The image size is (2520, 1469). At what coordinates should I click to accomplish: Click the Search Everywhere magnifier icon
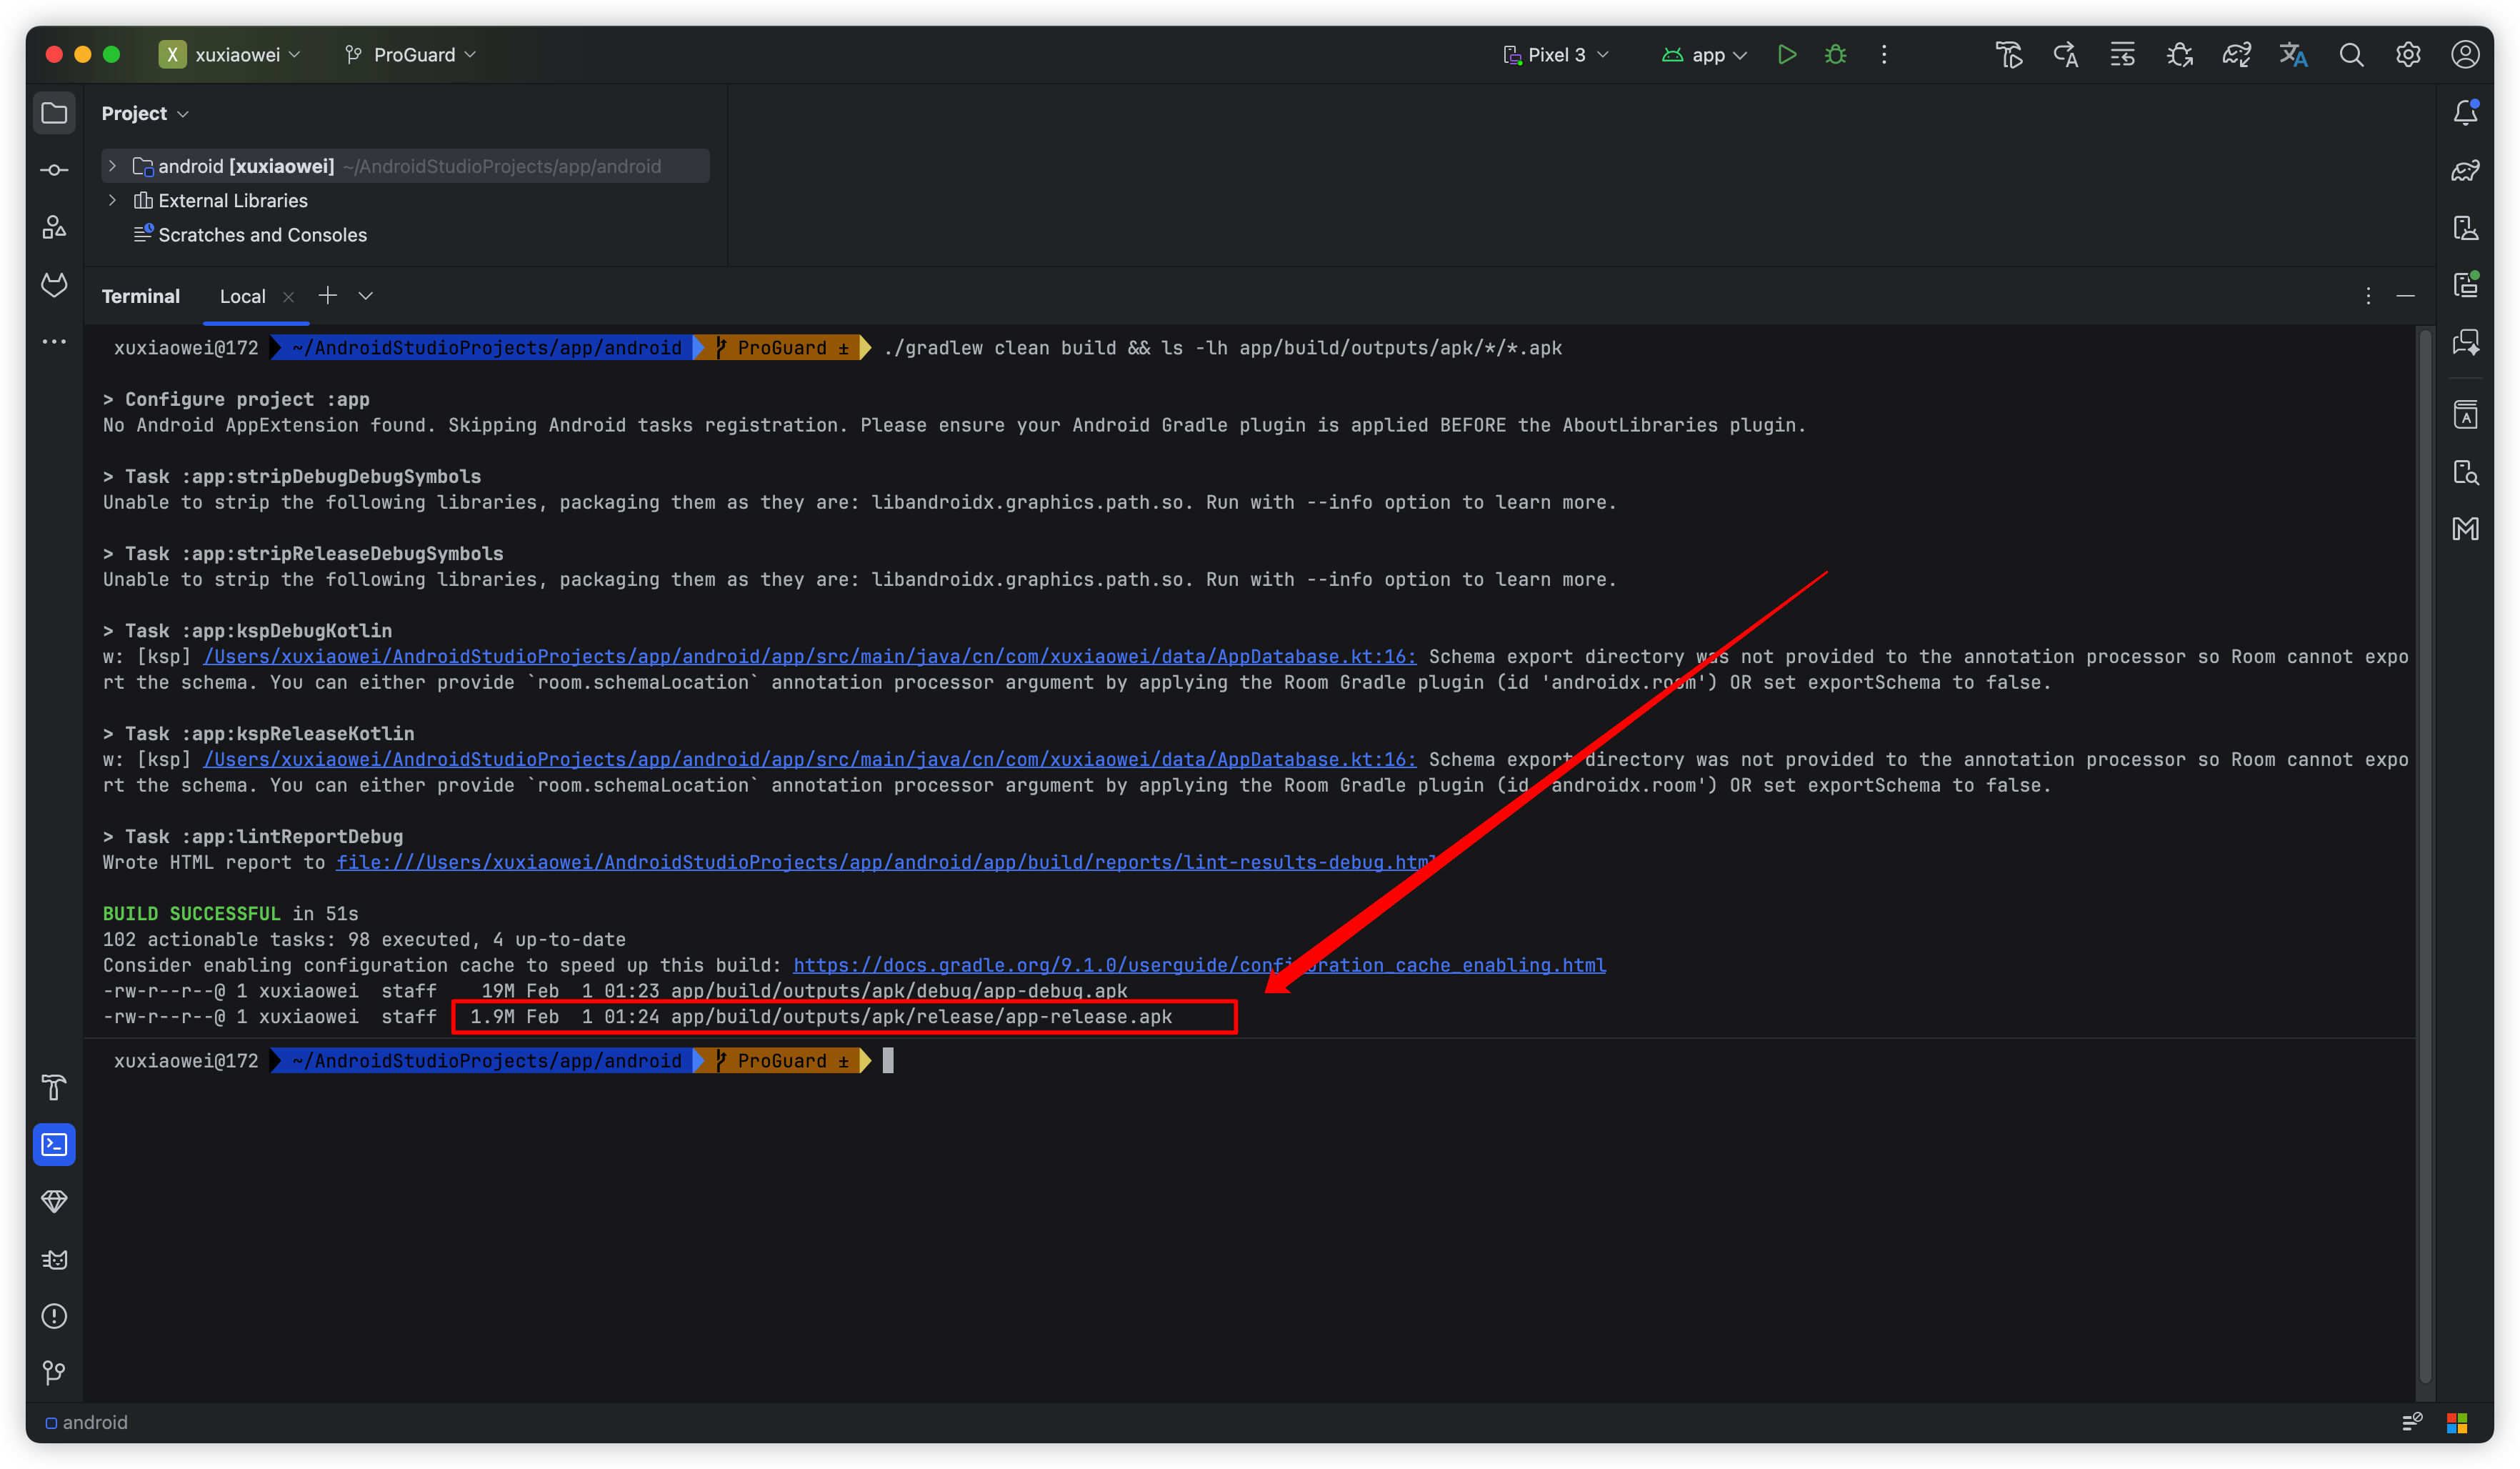click(x=2351, y=55)
